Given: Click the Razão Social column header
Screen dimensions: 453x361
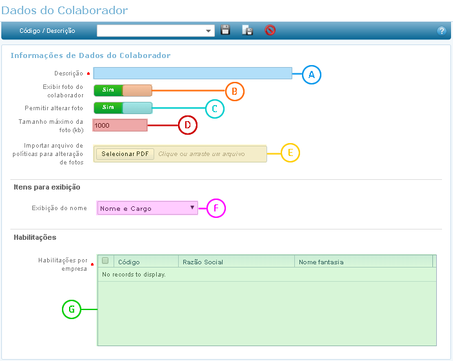Looking at the screenshot, I should tap(236, 262).
